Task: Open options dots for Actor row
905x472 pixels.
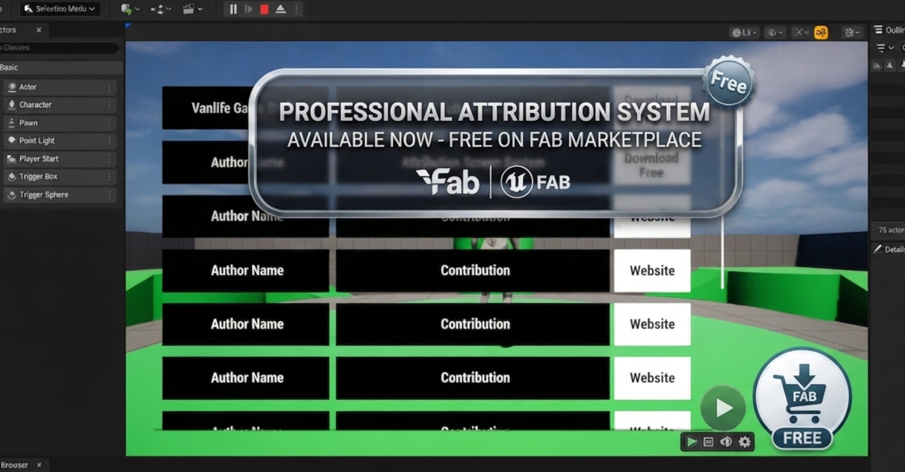Action: click(109, 87)
